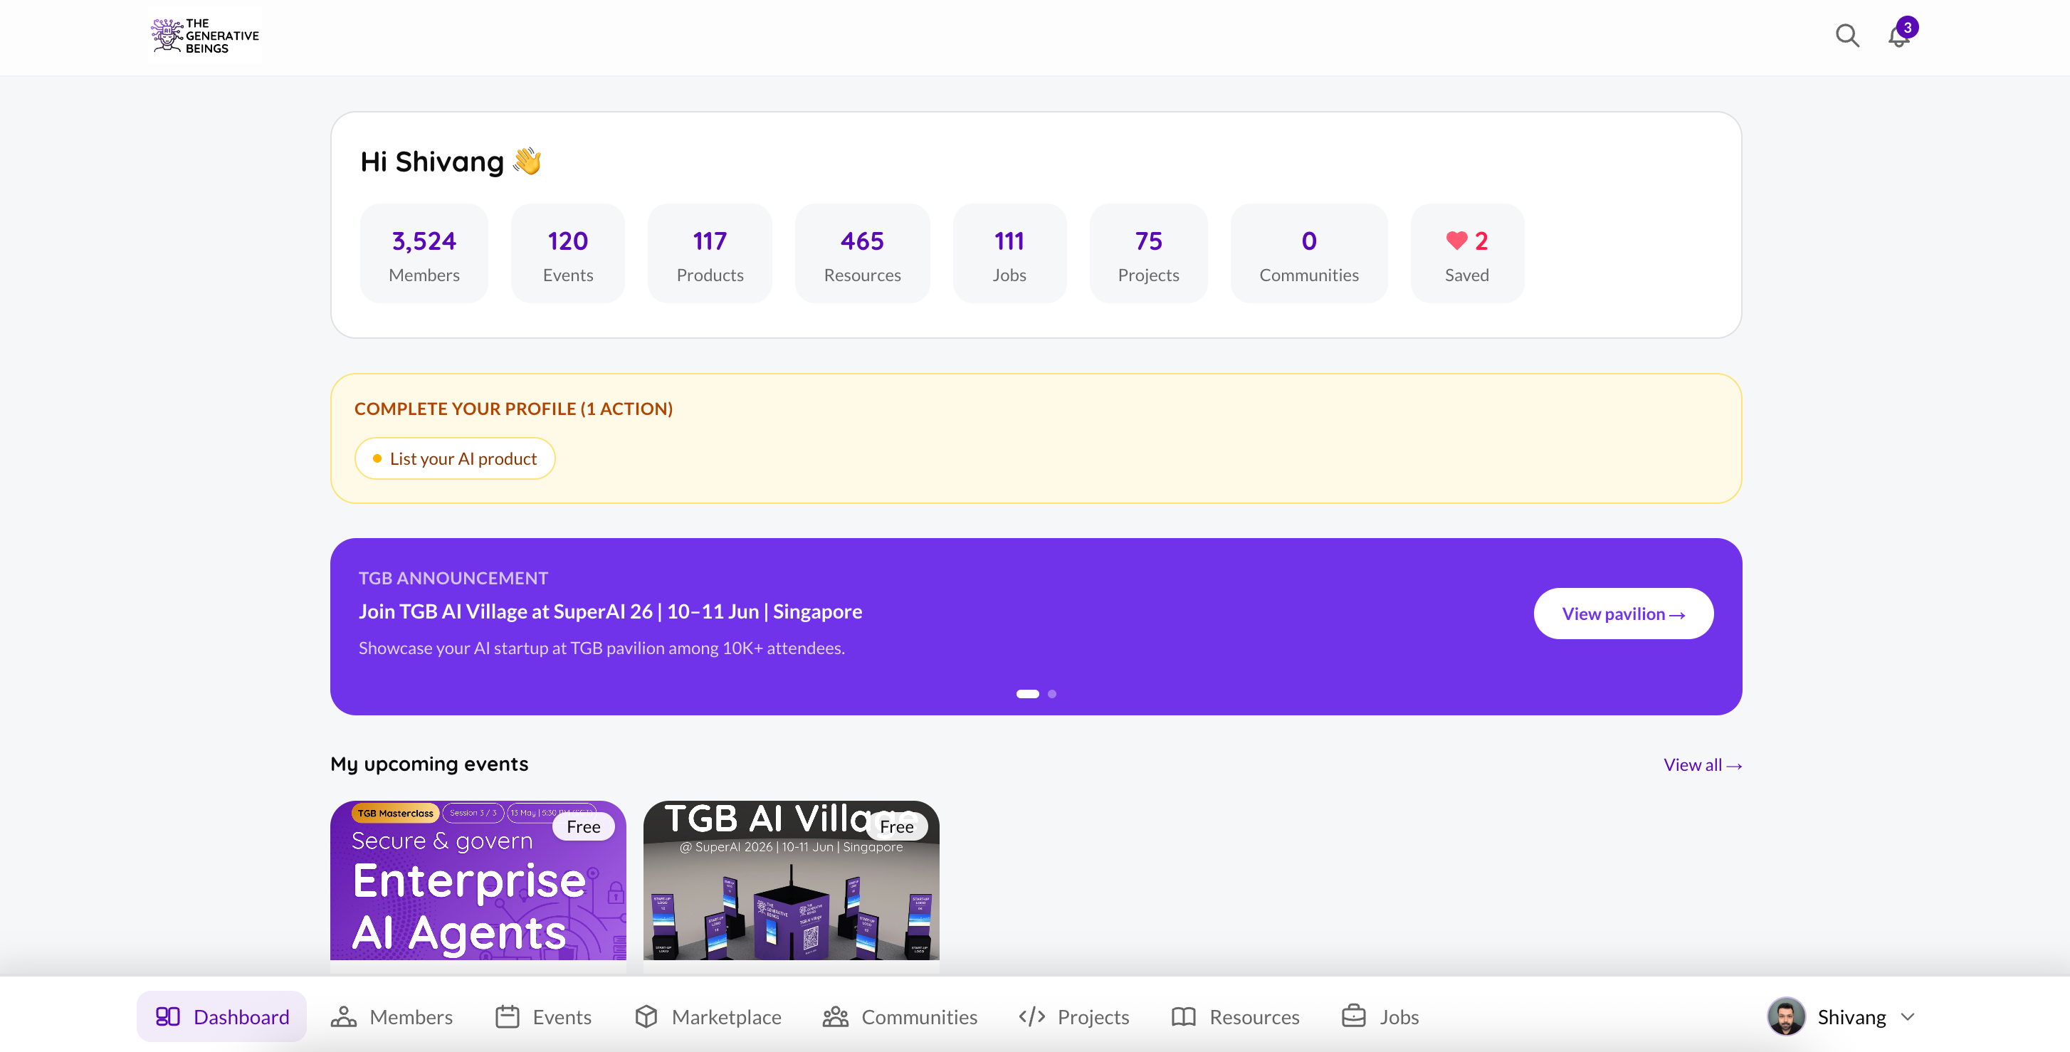Open the 3,524 Members stat card
2070x1052 pixels.
tap(424, 253)
